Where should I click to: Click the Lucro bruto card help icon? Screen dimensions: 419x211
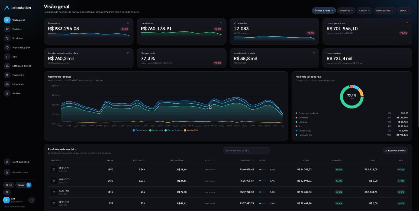point(221,23)
